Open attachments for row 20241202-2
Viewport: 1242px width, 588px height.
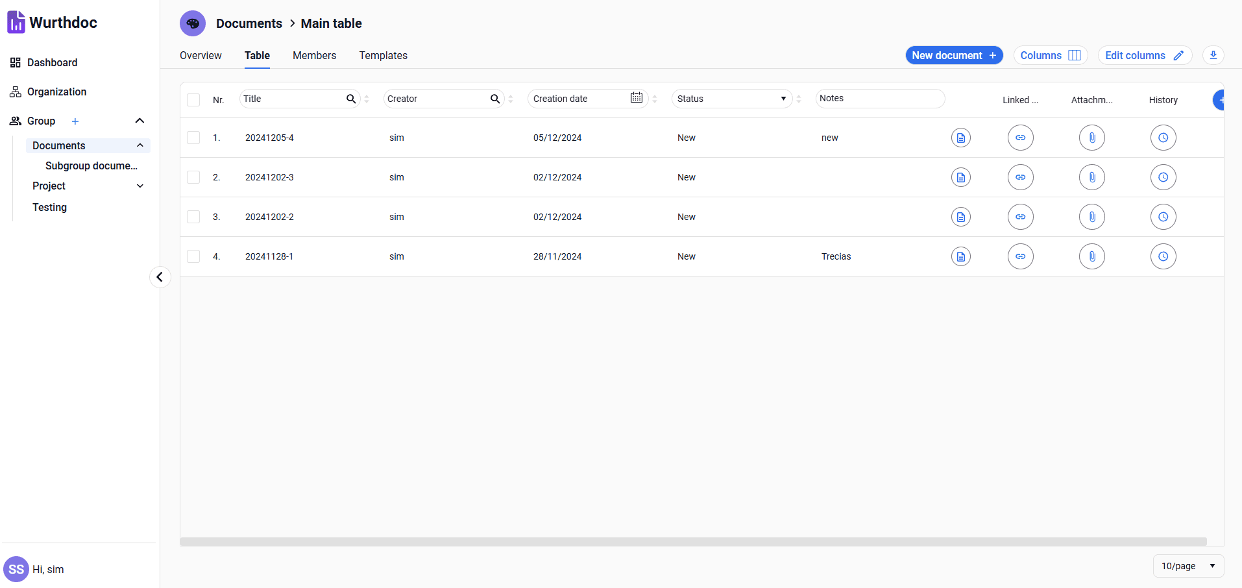pyautogui.click(x=1091, y=217)
